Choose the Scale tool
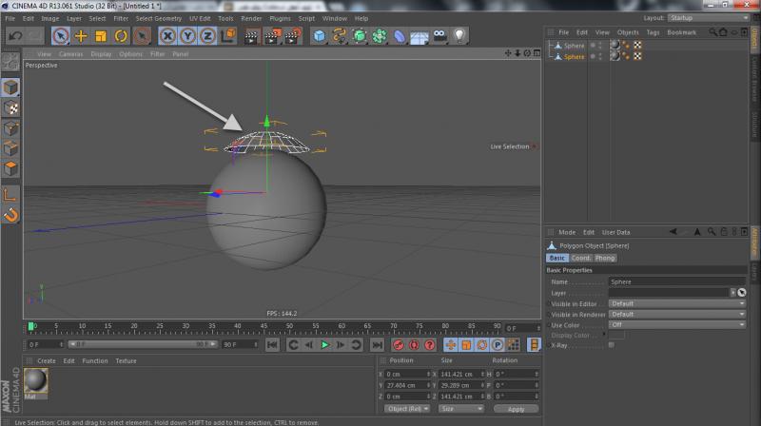This screenshot has width=761, height=426. (101, 36)
